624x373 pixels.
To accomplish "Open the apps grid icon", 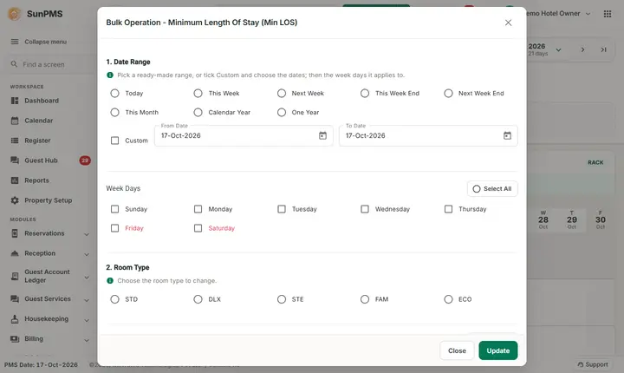I will tap(608, 14).
